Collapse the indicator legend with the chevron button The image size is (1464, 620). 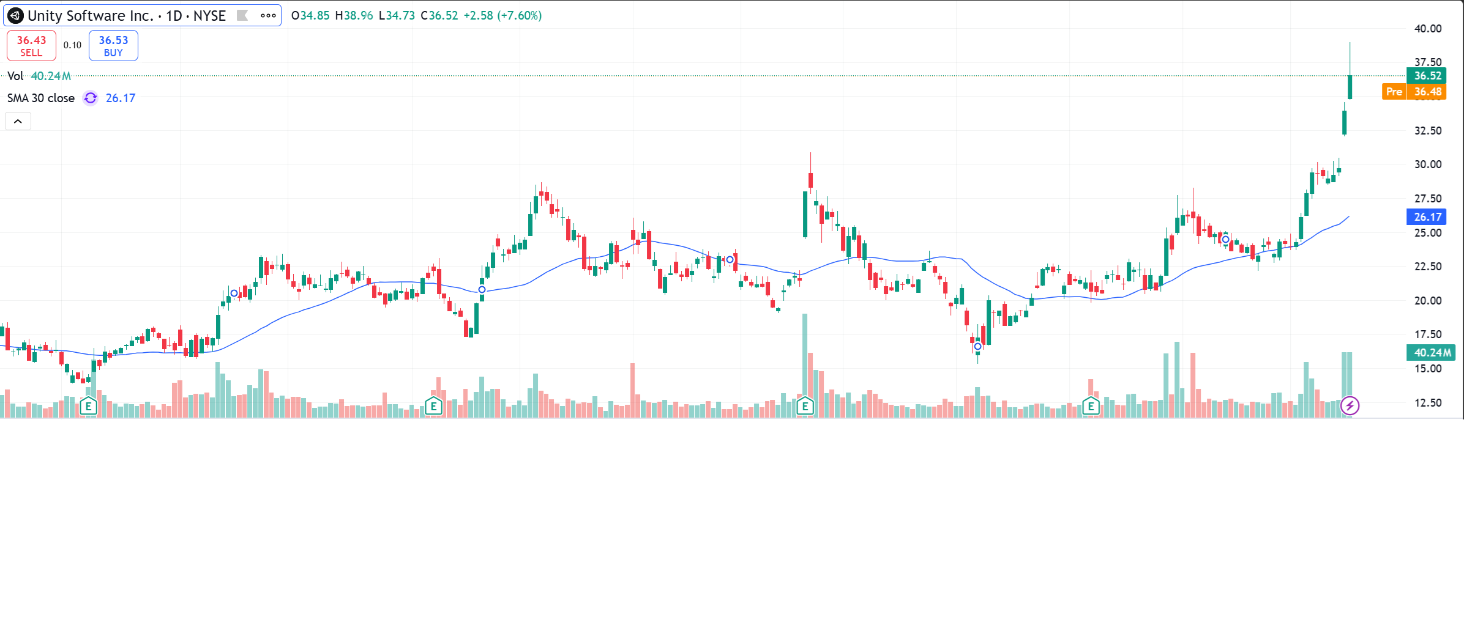(18, 121)
